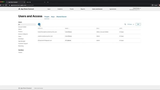Click the footer App Store Connect logo

pos(25,88)
